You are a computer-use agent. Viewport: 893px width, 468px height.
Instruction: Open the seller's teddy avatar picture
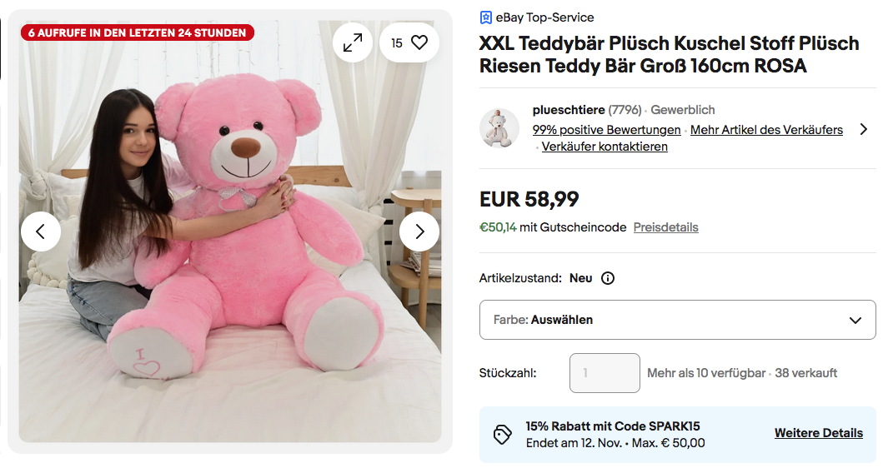499,128
